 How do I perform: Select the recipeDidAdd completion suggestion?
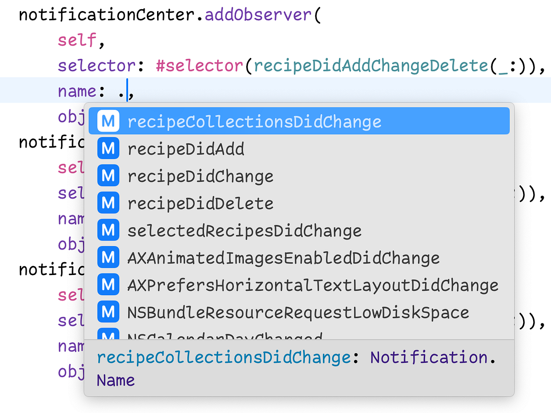[x=186, y=148]
